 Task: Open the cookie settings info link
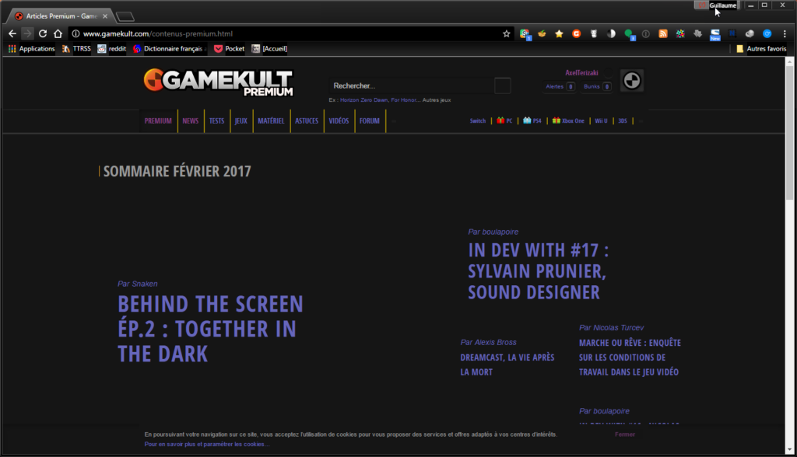click(207, 445)
